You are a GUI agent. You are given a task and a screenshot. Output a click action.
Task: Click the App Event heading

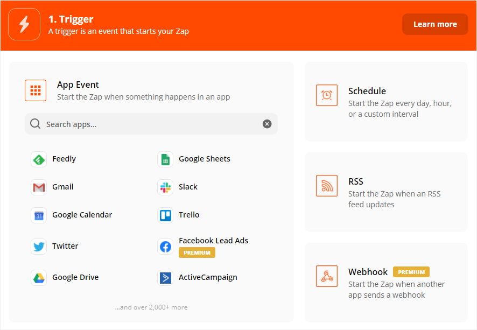78,85
